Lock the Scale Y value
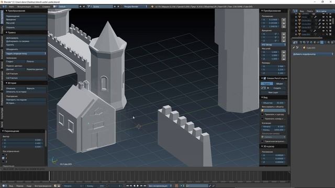The height and width of the screenshot is (188, 335). click(x=284, y=55)
